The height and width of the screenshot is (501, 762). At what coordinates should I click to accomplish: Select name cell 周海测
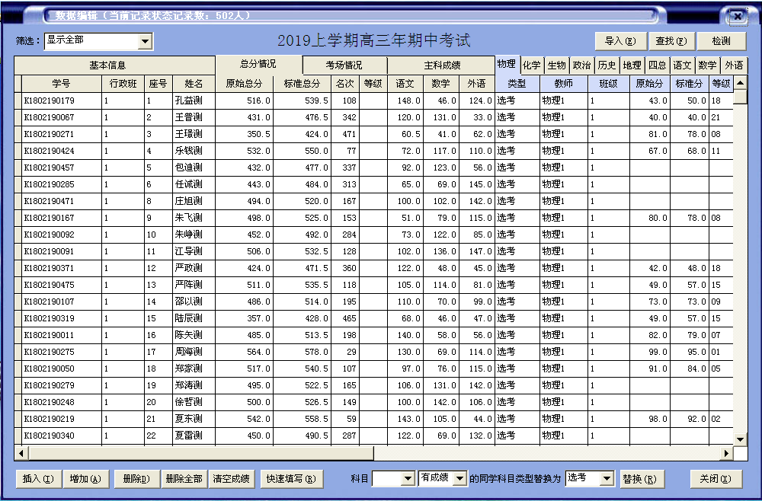pos(194,352)
